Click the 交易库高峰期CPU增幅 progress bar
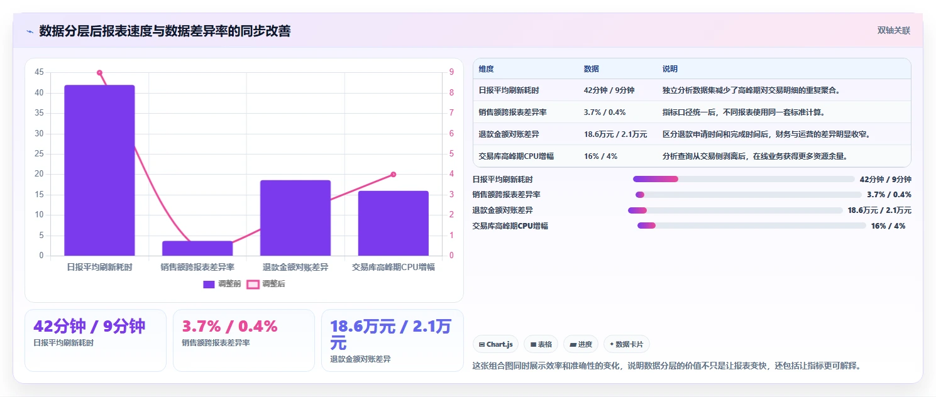The image size is (936, 397). (751, 226)
